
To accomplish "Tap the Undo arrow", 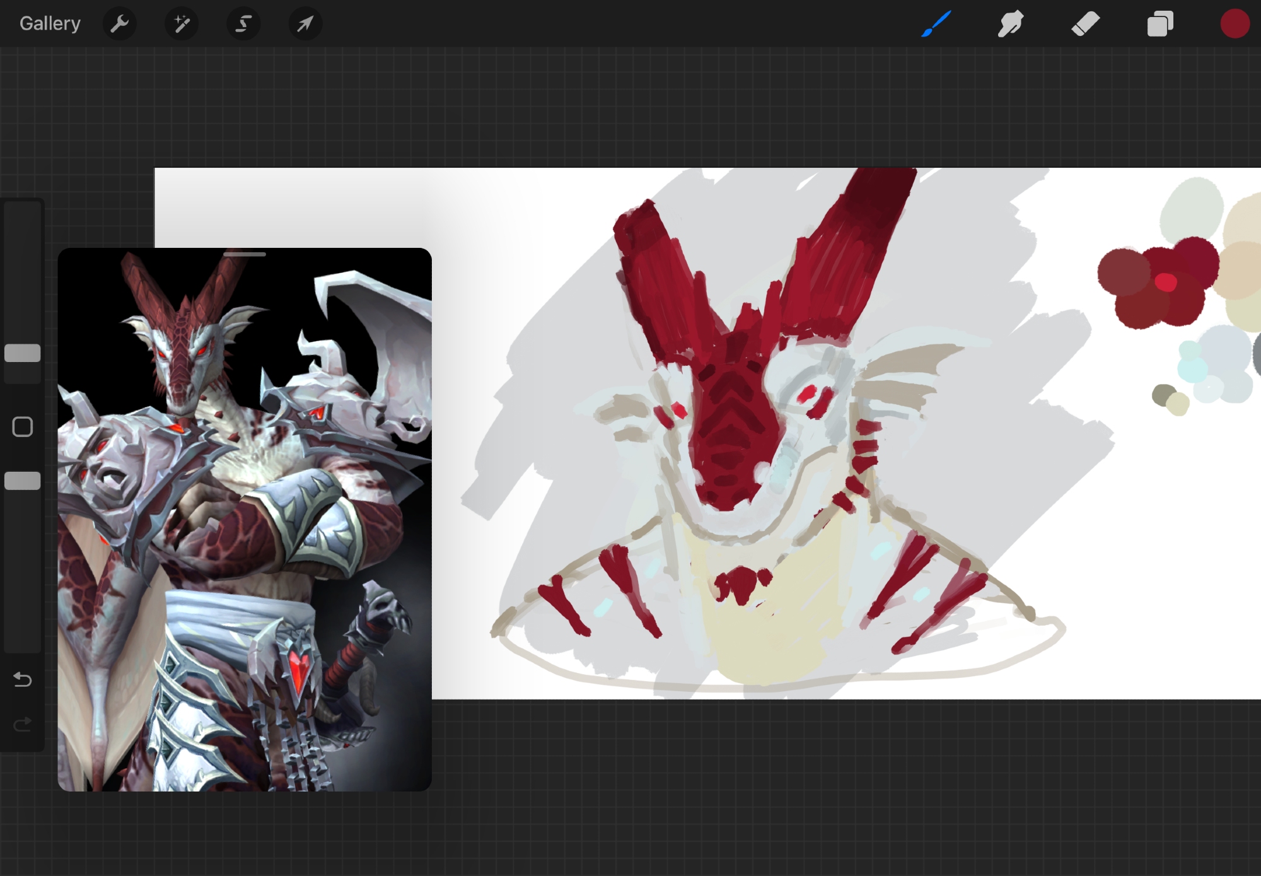I will click(x=23, y=679).
